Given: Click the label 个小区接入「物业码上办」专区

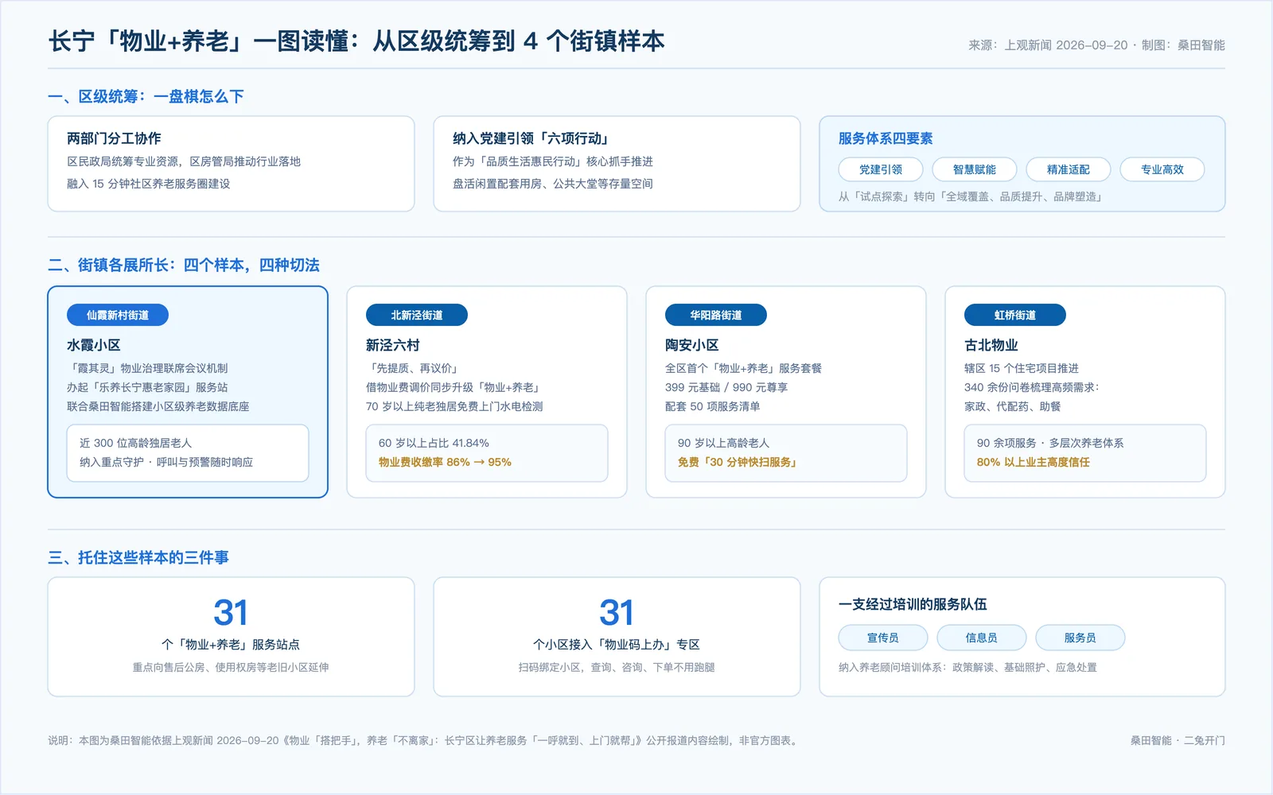Looking at the screenshot, I should 617,645.
